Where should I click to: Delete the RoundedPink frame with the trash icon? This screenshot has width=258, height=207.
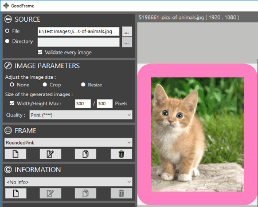121,154
